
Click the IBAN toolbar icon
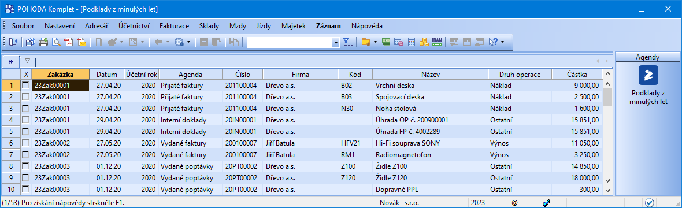[437, 42]
